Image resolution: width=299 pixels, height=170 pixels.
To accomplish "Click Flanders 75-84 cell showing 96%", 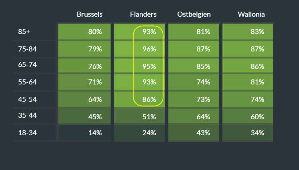I will [139, 49].
